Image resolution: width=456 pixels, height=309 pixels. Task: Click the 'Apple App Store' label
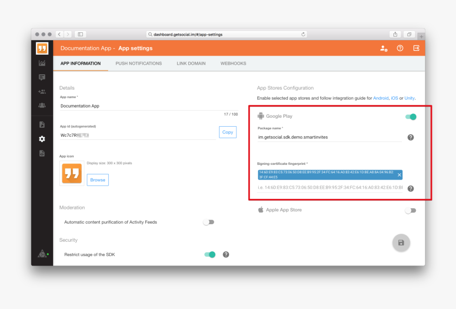click(x=284, y=210)
